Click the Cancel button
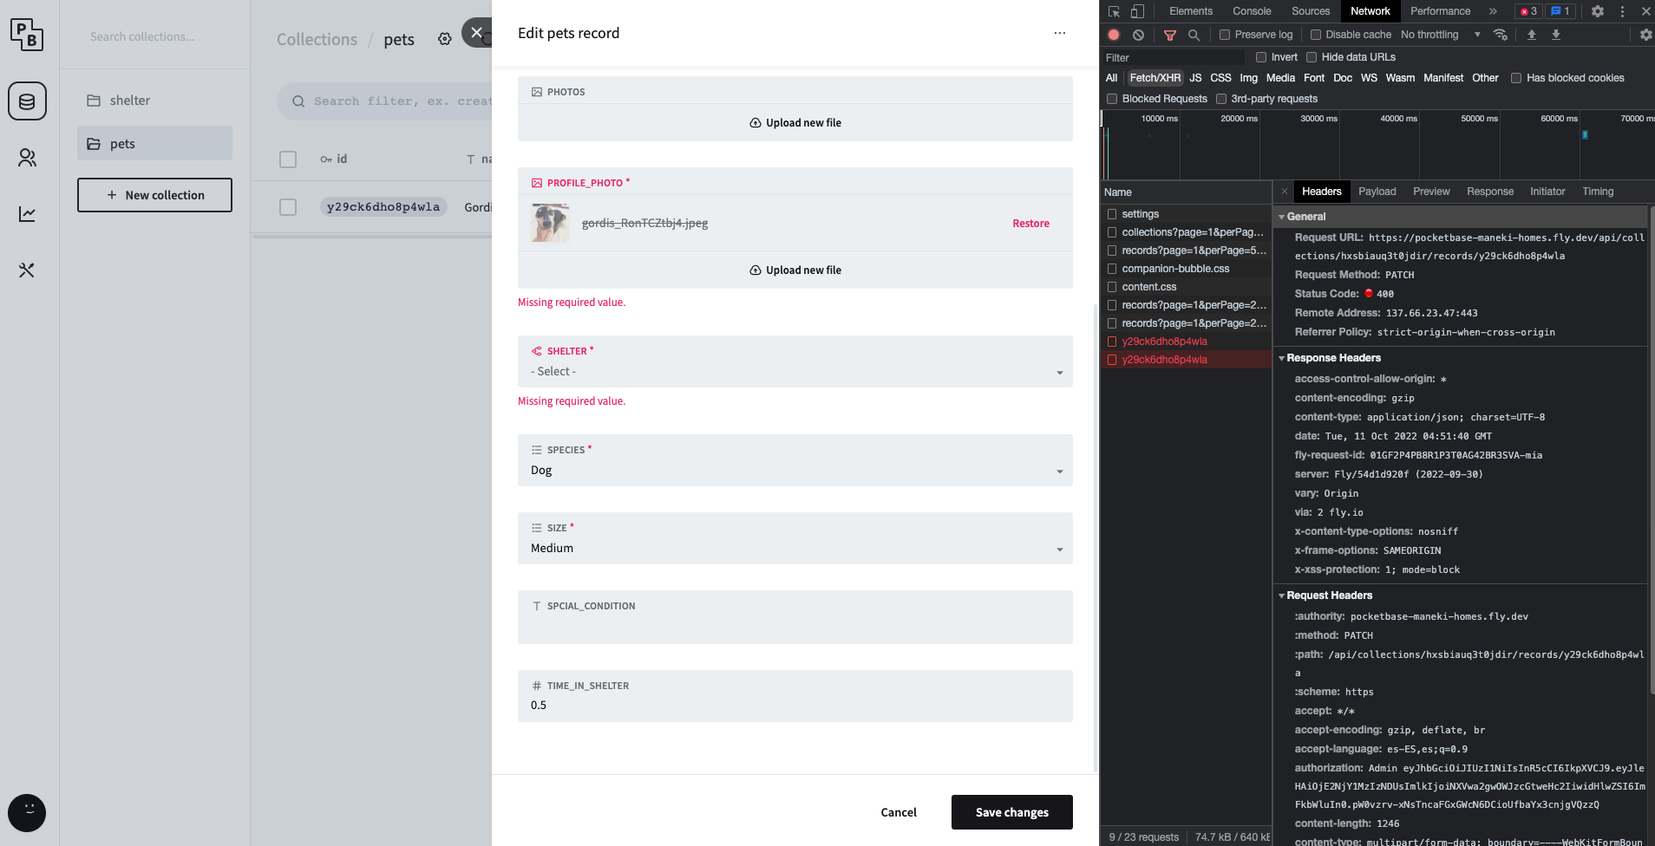This screenshot has width=1655, height=846. (899, 812)
